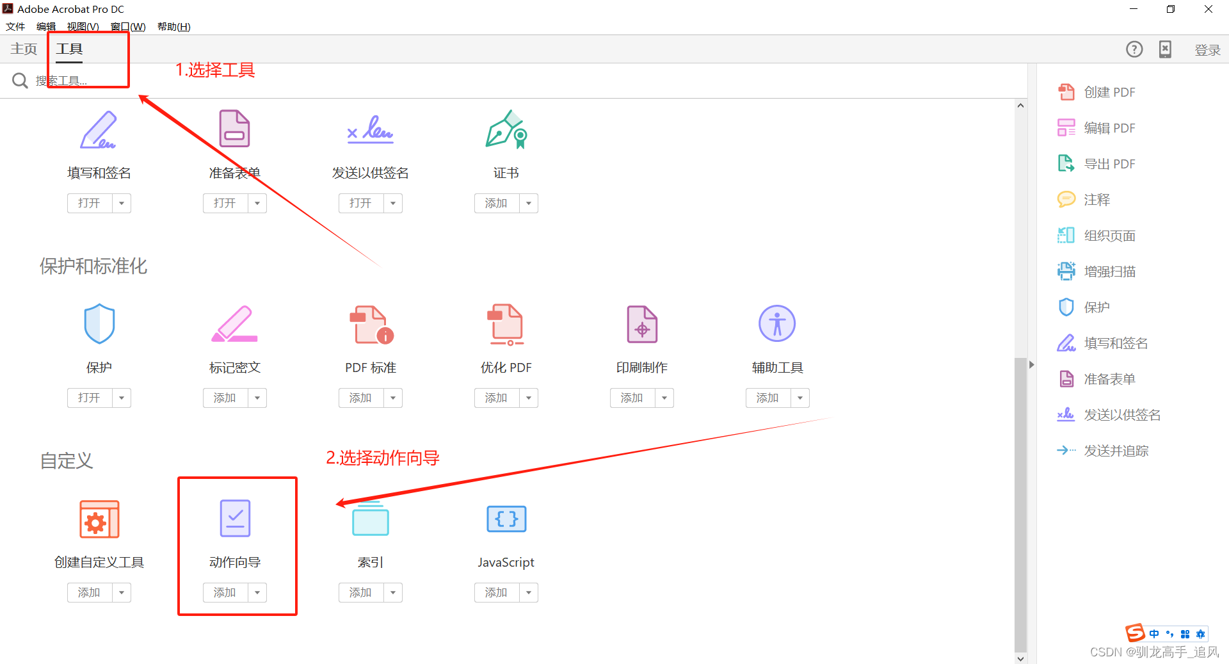Expand dropdown arrow beside JavaScript 添加

point(529,593)
